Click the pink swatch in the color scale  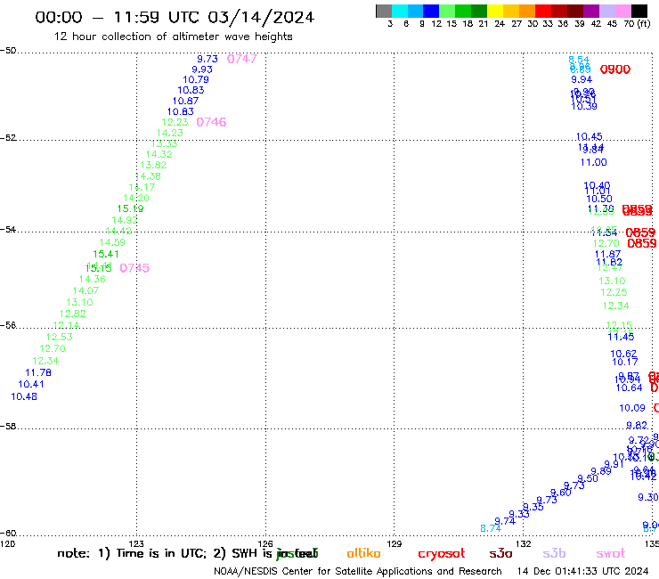[623, 12]
